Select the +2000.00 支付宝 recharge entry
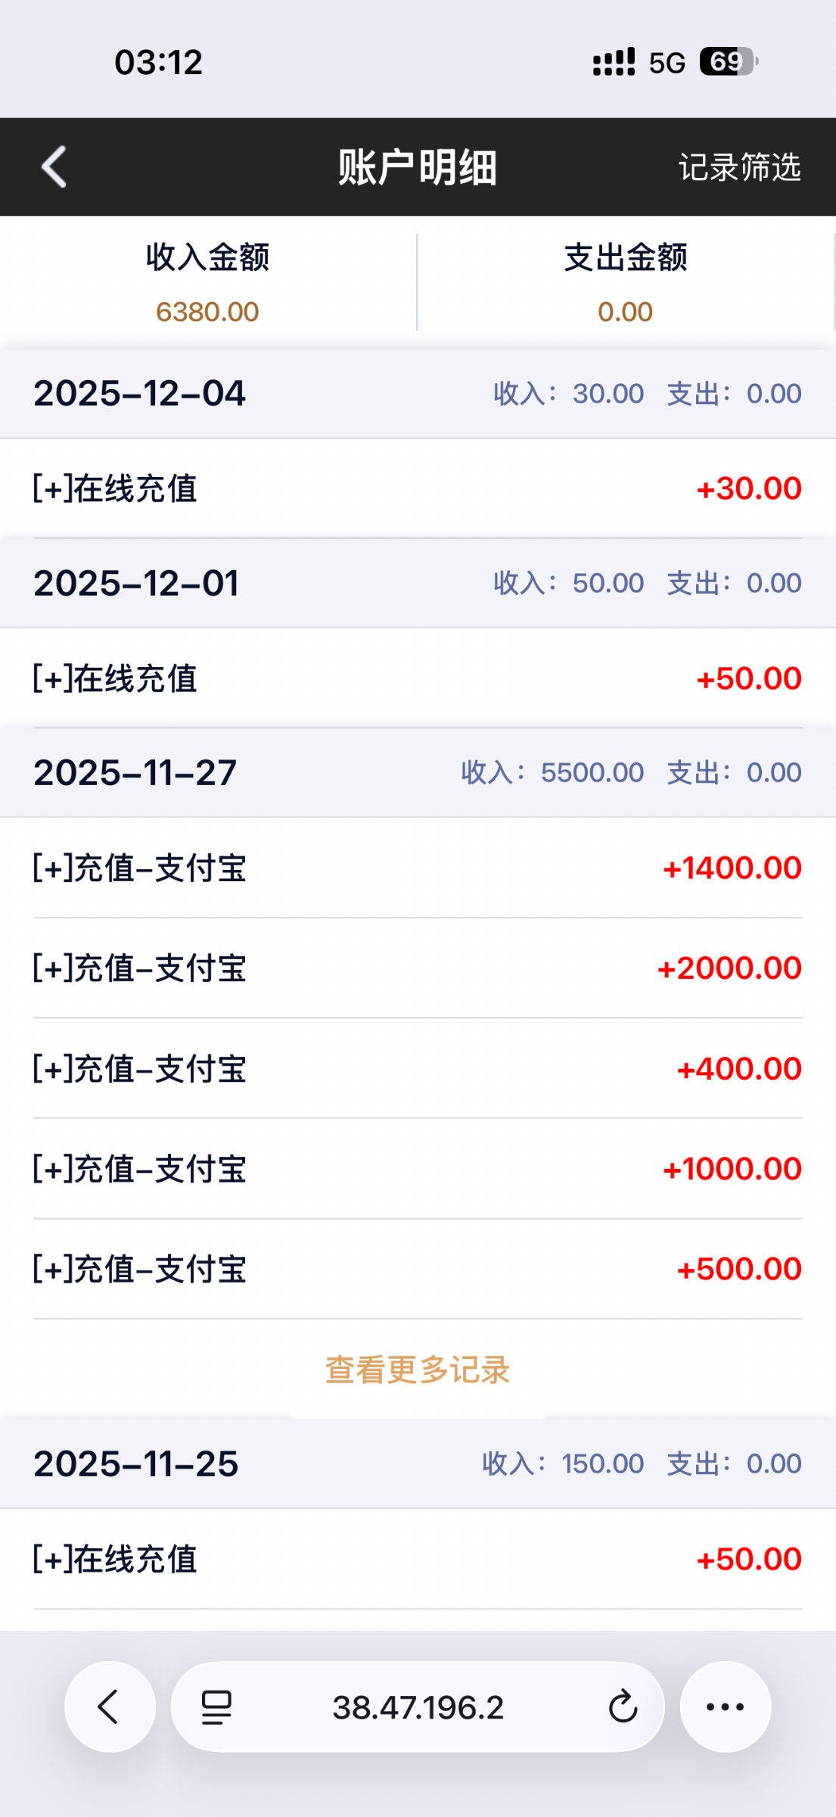Viewport: 836px width, 1817px height. coord(418,968)
